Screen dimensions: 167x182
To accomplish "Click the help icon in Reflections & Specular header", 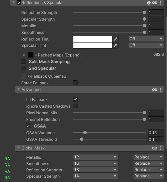I will (148, 3).
